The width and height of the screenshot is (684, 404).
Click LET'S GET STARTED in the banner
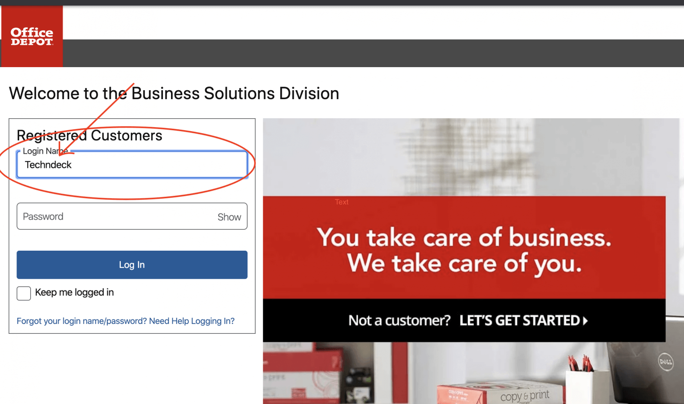click(519, 320)
